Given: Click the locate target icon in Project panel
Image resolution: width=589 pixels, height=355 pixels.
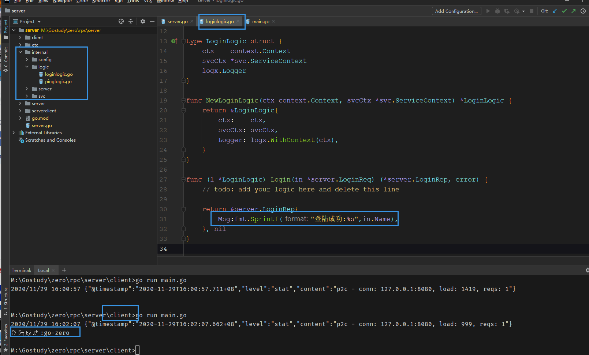Looking at the screenshot, I should point(121,22).
